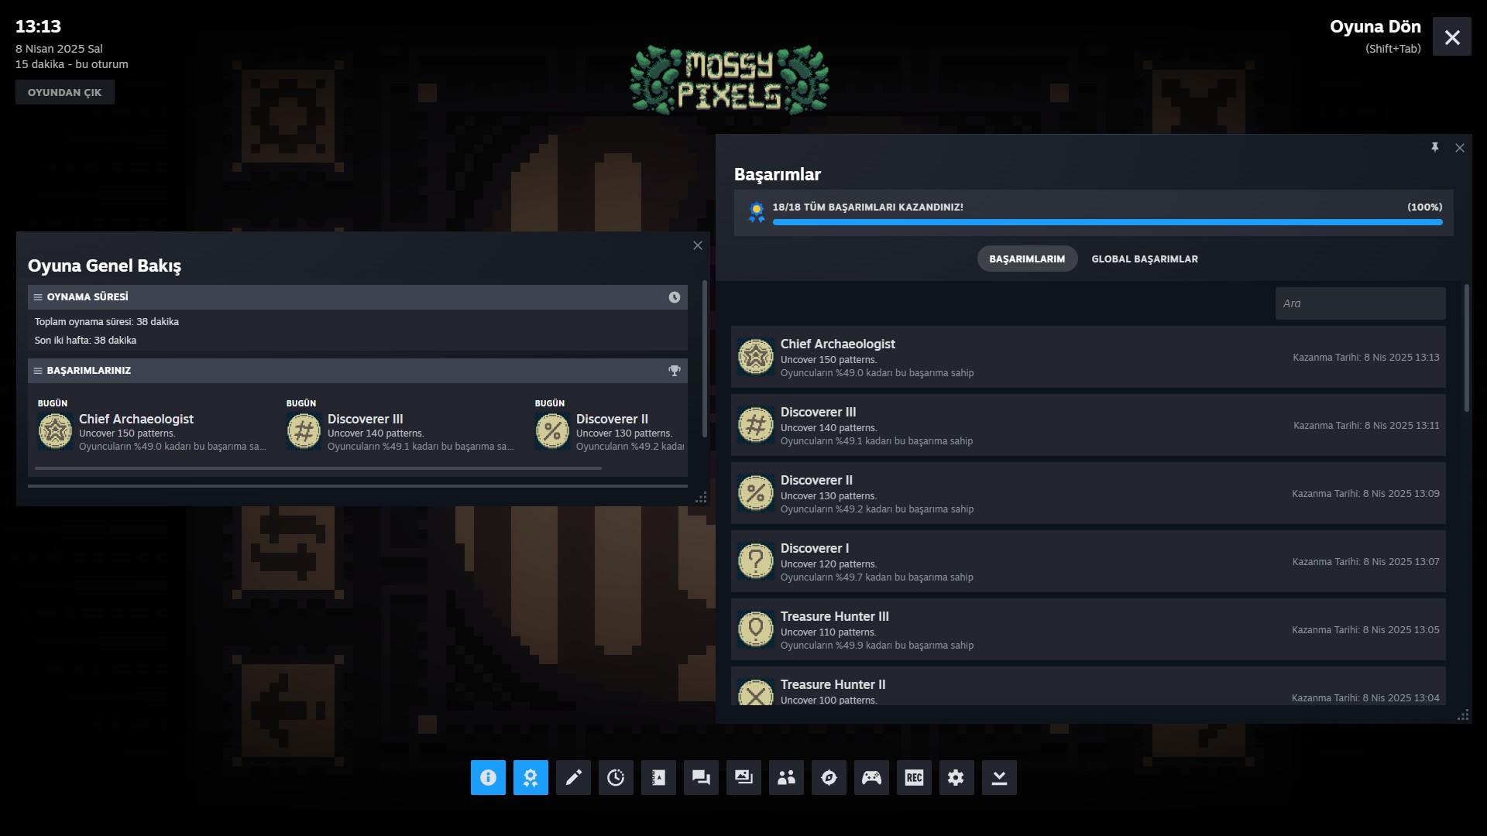Click the Ara search field
This screenshot has height=836, width=1487.
coord(1360,303)
